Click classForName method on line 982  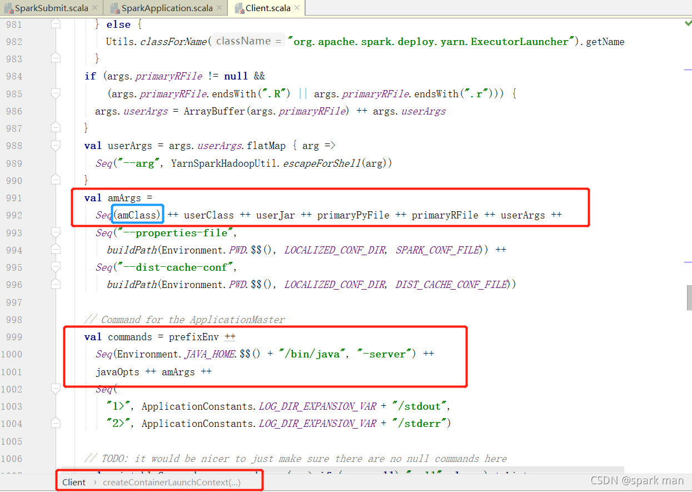tap(173, 42)
